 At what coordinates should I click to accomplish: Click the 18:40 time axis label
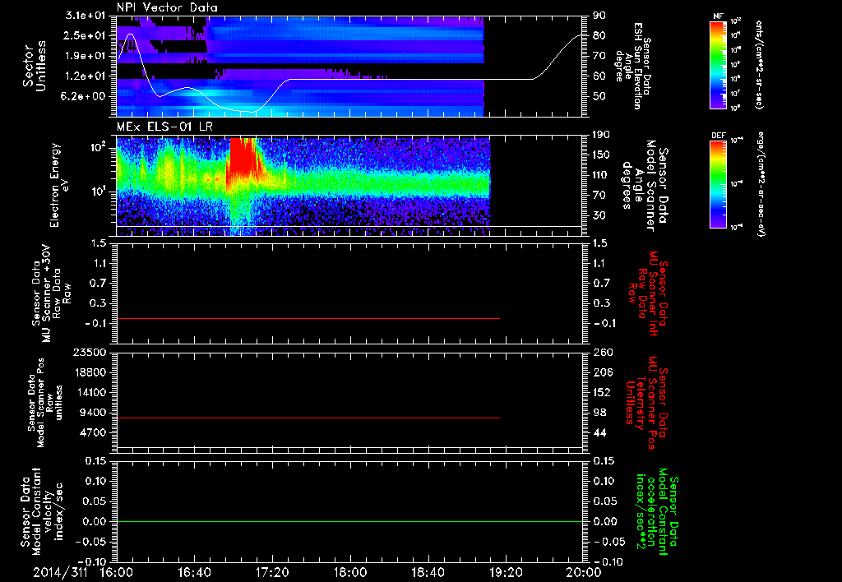[x=428, y=573]
